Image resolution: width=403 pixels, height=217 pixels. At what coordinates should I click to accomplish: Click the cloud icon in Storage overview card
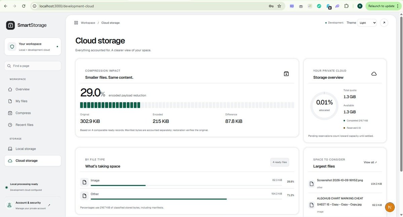pos(374,74)
